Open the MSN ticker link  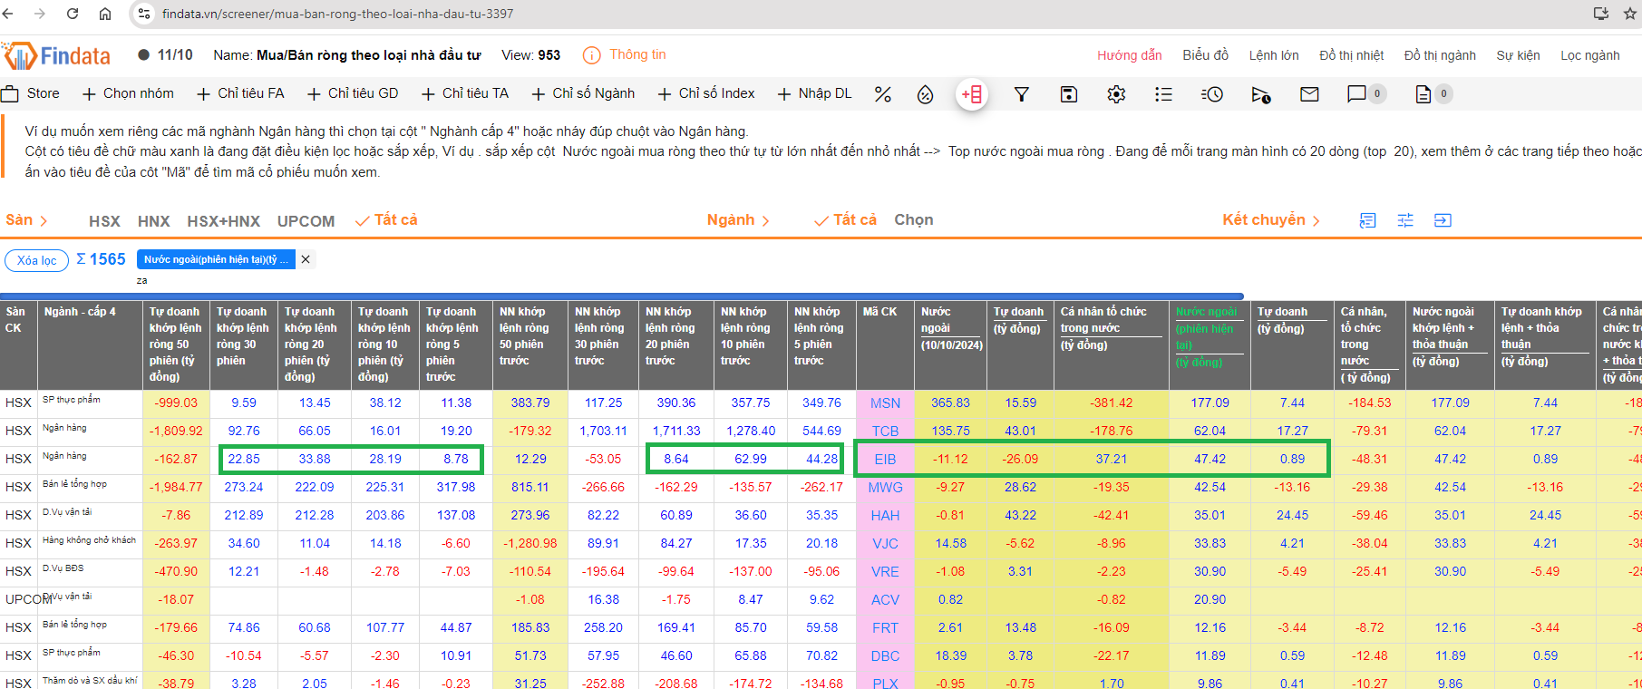885,403
